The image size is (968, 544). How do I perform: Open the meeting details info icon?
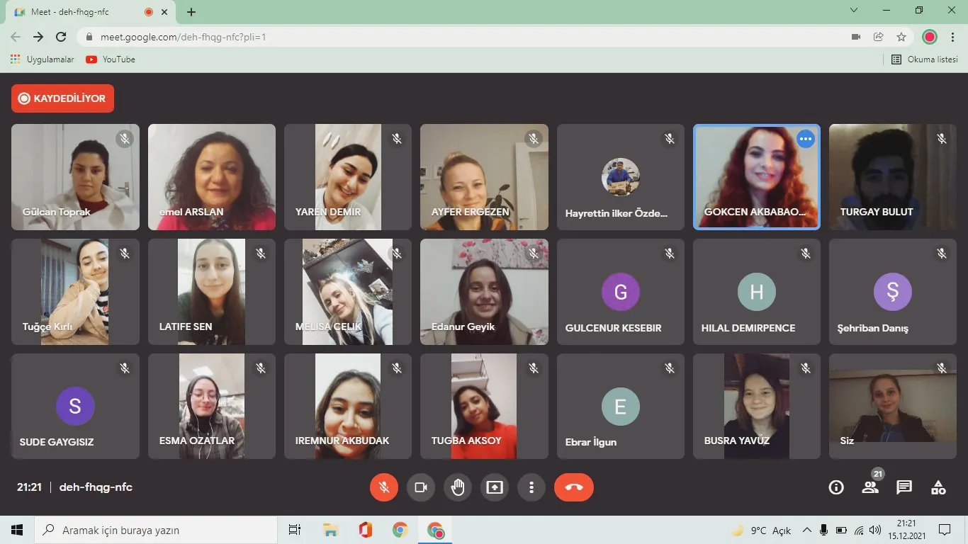(836, 487)
